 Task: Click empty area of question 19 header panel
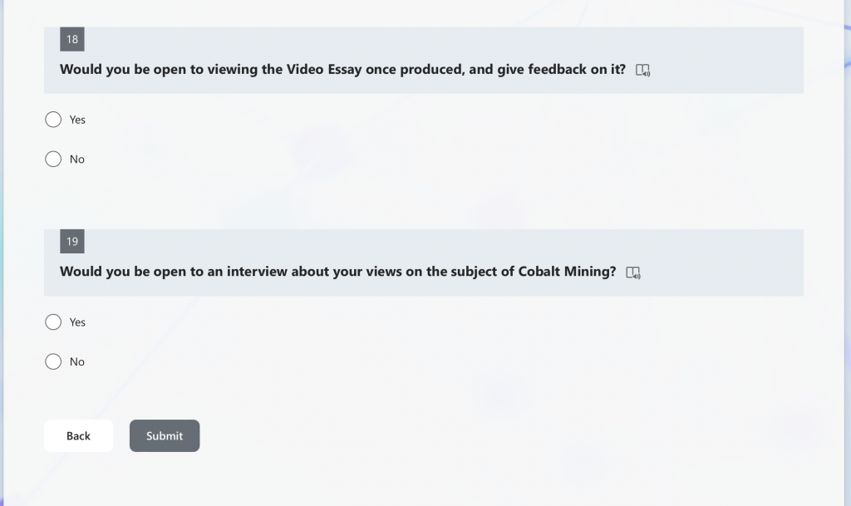[722, 263]
